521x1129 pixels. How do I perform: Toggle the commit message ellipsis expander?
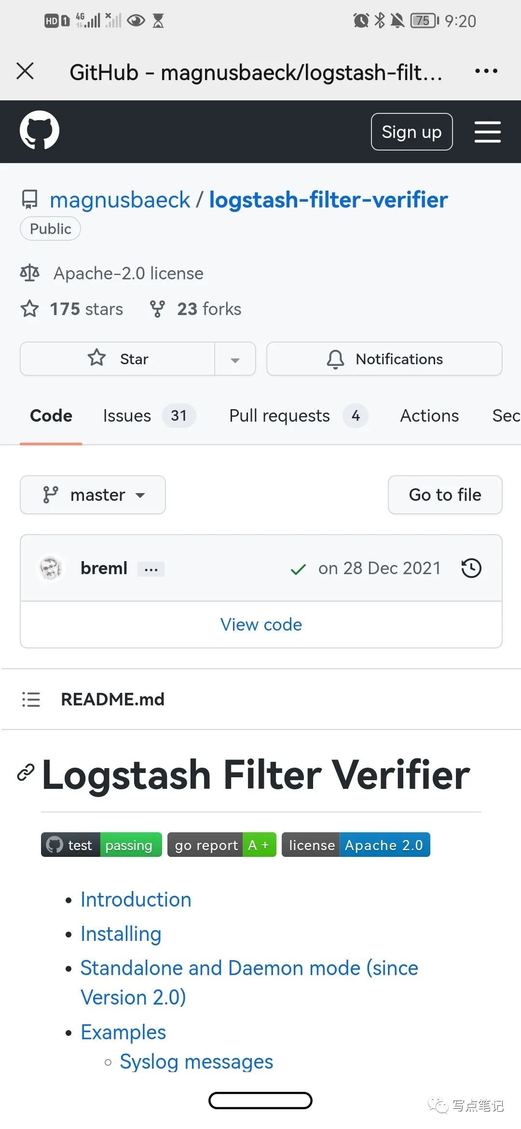[x=151, y=568]
